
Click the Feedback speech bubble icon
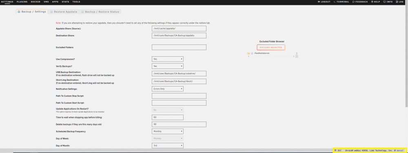point(354,2)
